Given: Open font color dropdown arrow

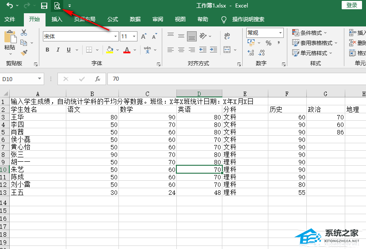Looking at the screenshot, I should (135, 50).
